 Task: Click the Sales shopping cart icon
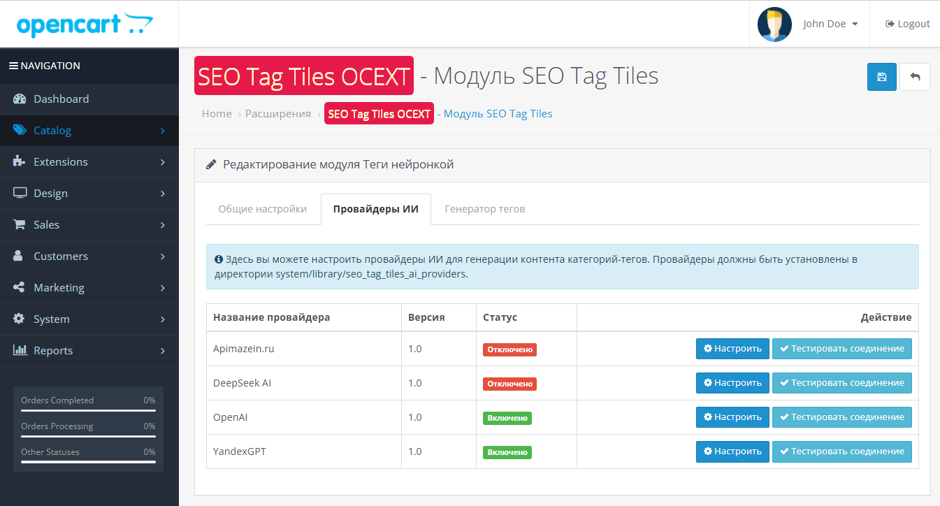coord(20,225)
